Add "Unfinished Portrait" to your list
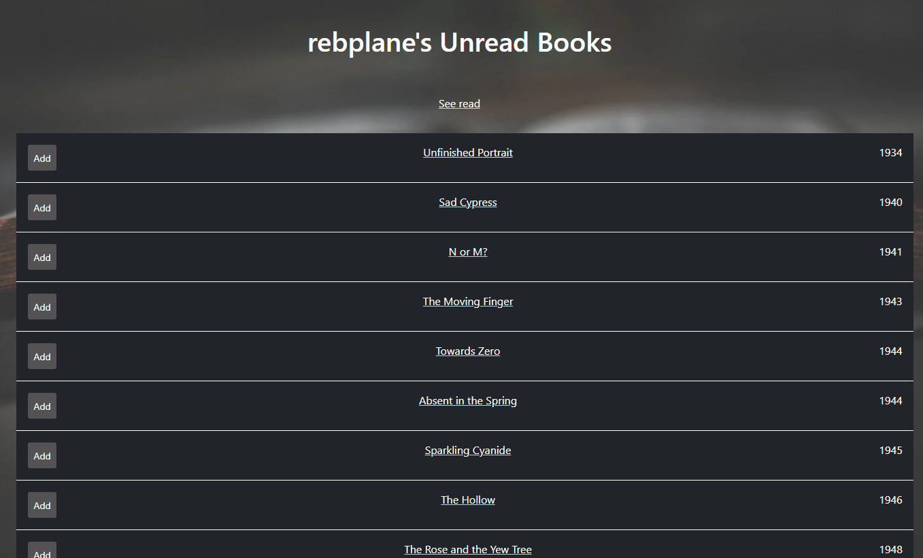 pos(41,157)
